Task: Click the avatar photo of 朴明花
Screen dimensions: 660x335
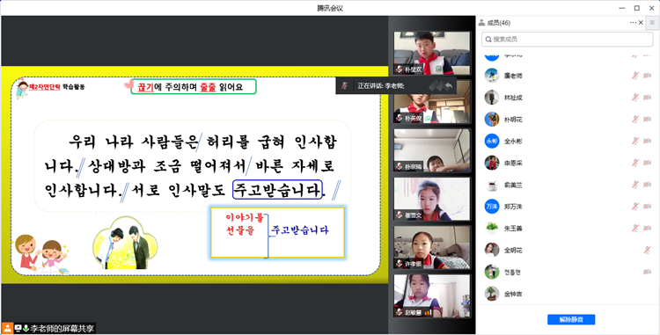Action: 492,119
